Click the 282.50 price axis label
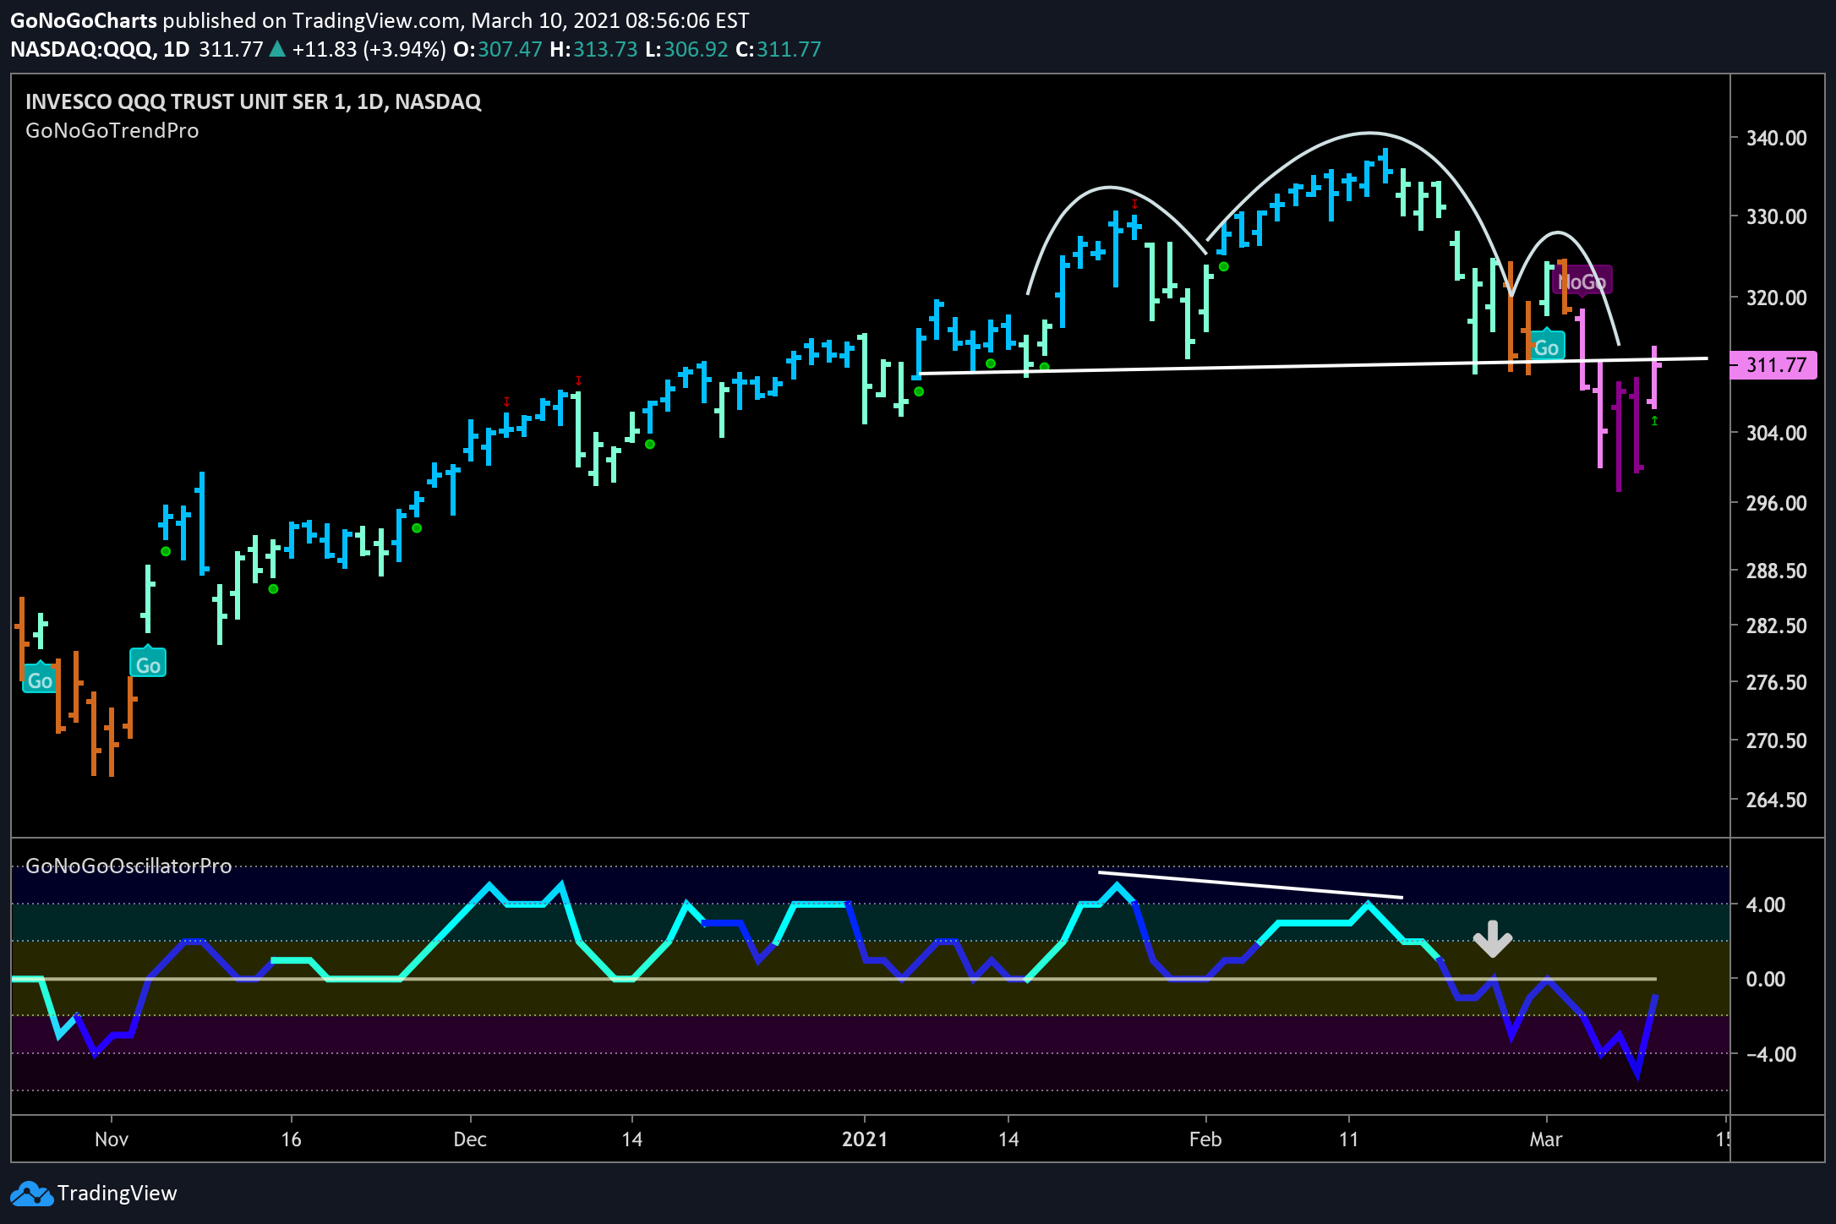The height and width of the screenshot is (1224, 1836). tap(1777, 626)
